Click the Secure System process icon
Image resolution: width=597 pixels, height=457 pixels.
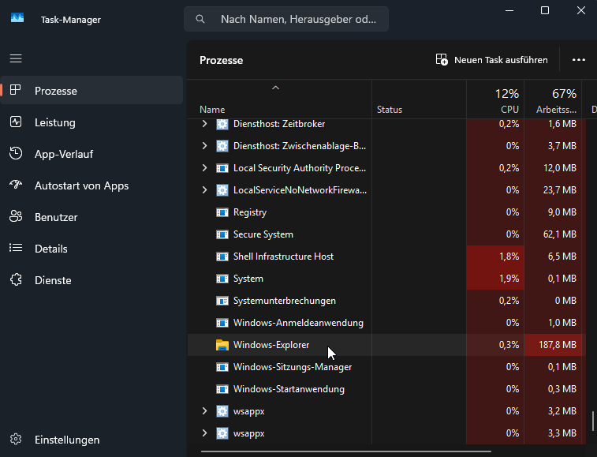coord(222,234)
